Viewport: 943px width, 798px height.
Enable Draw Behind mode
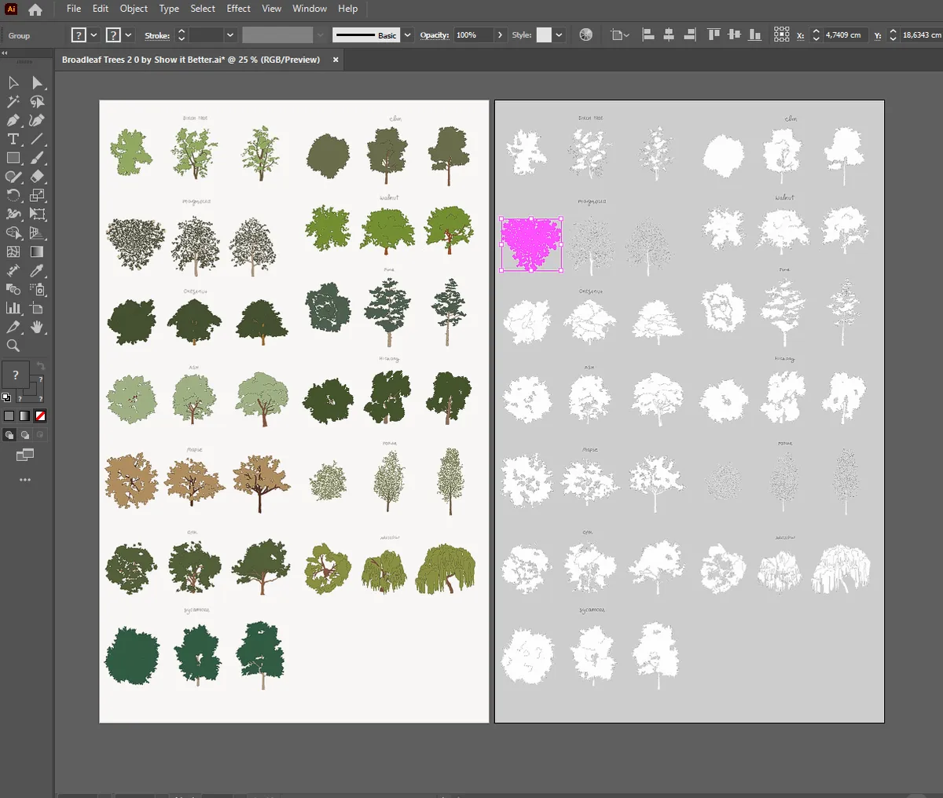click(x=25, y=435)
